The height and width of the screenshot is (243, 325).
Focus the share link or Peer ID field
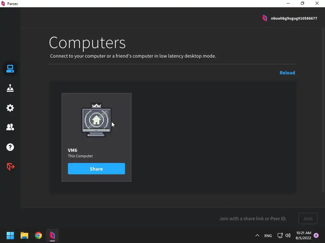254,218
